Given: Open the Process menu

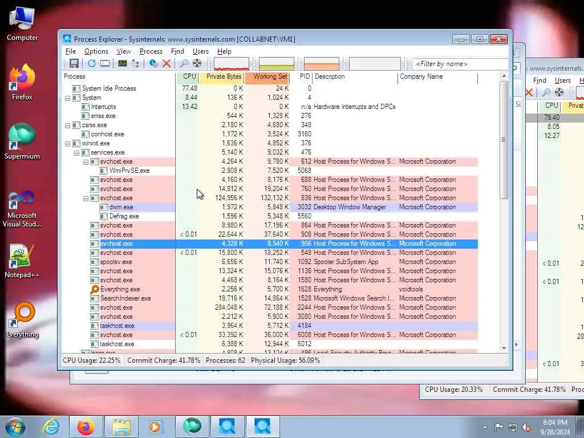Looking at the screenshot, I should tap(151, 51).
